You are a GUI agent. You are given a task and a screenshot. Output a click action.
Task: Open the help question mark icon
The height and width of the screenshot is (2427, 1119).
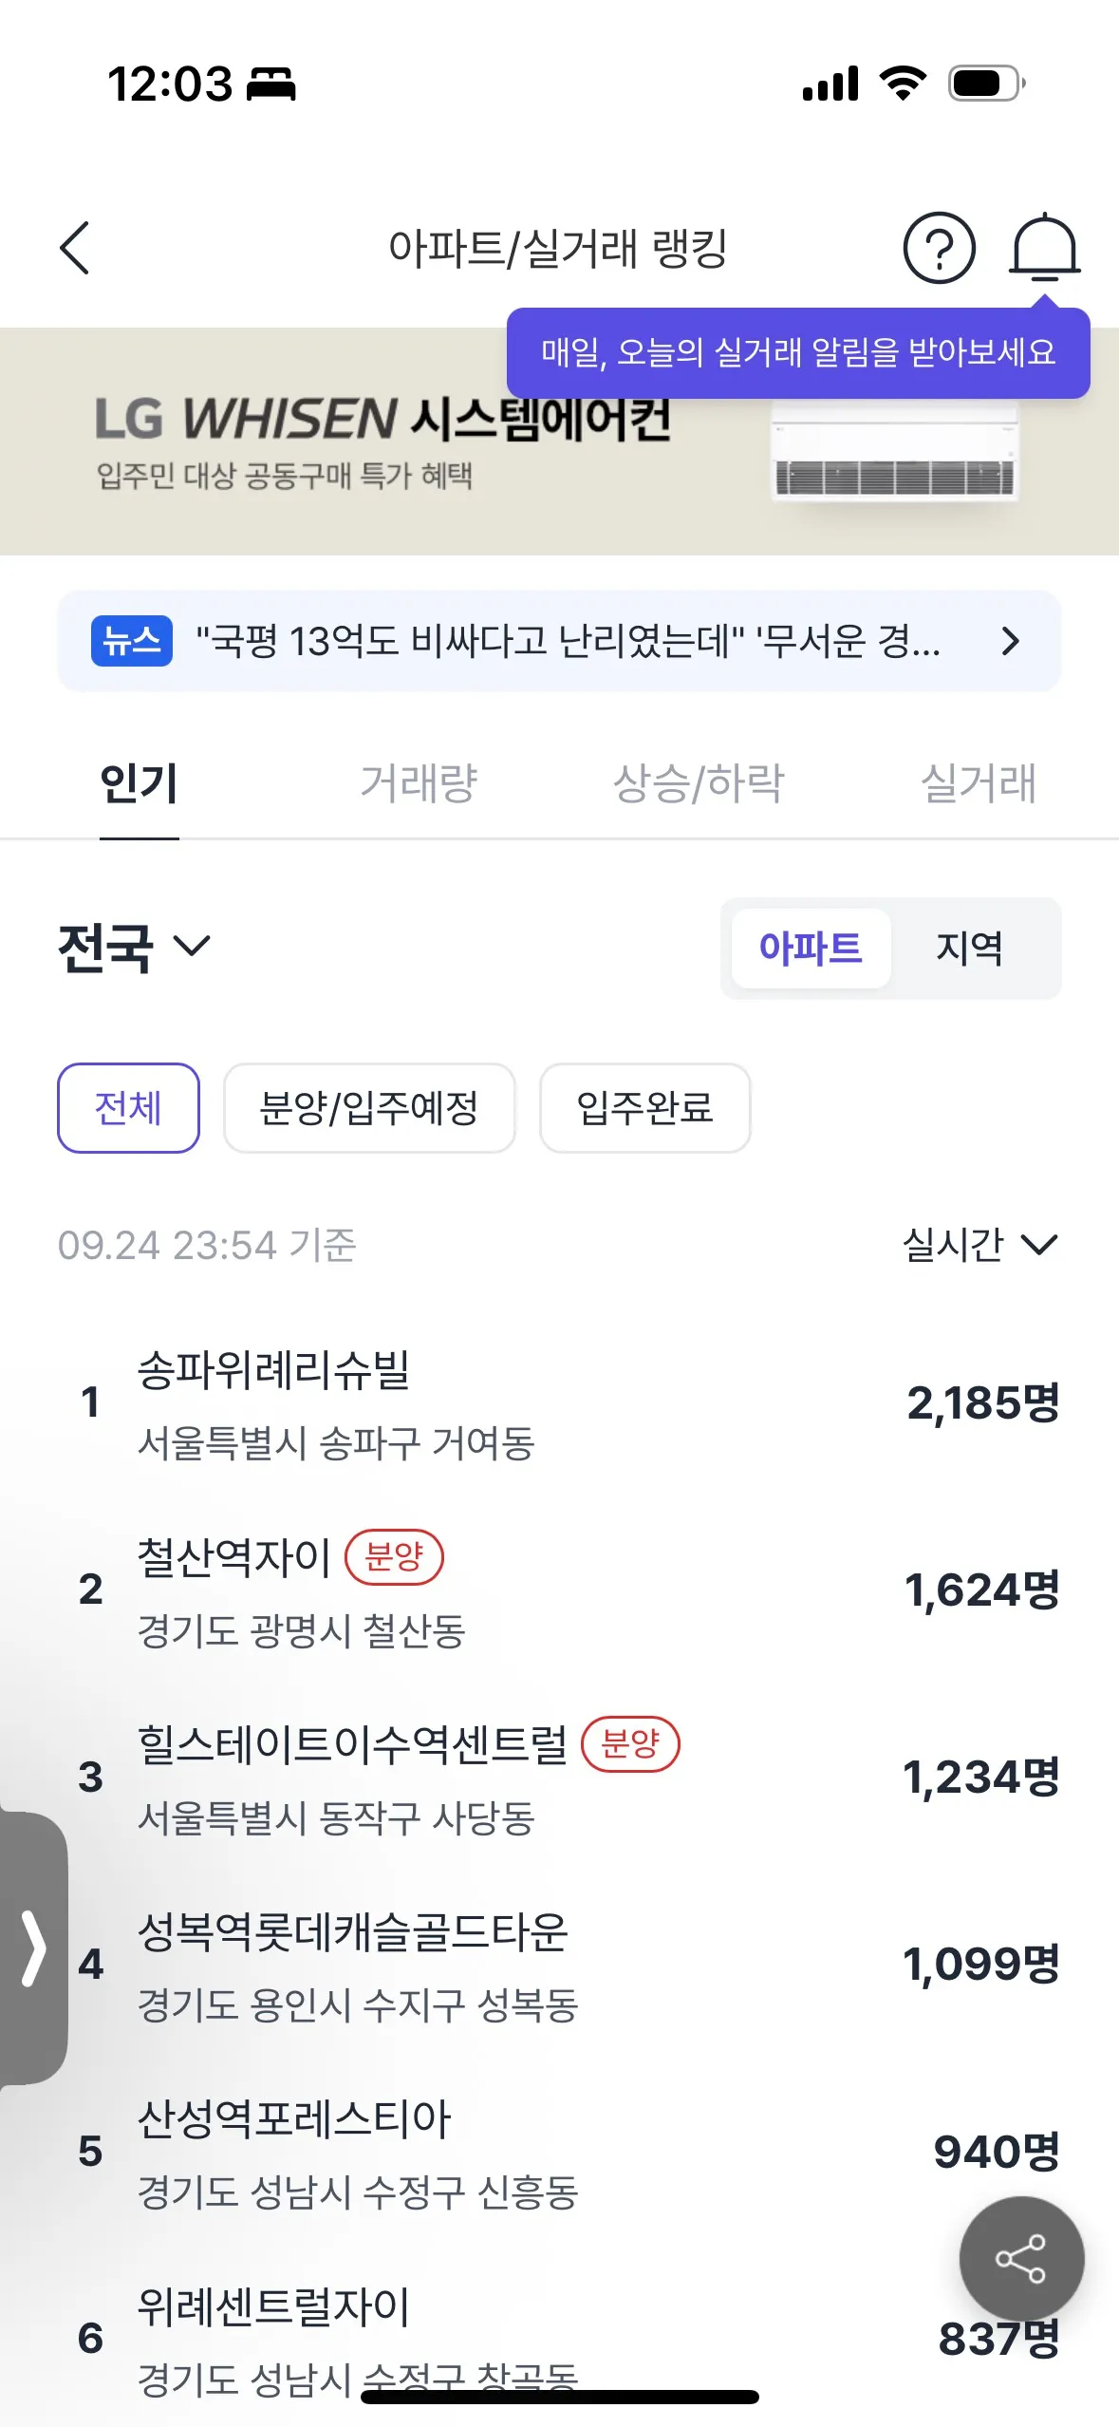coord(939,249)
